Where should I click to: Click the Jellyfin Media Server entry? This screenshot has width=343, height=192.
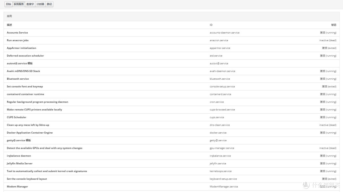(20, 163)
